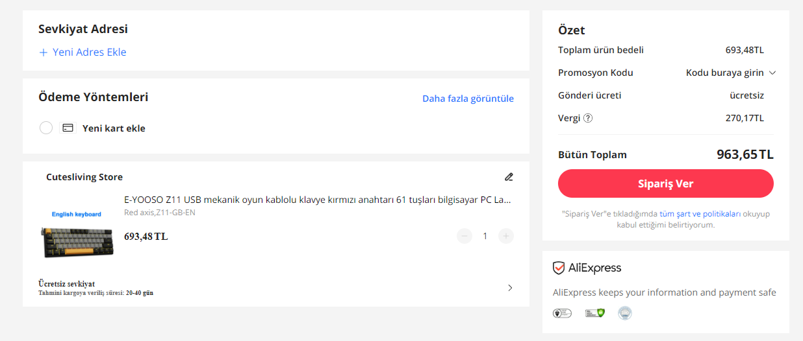Open the E-YOOSO Z11 product title
This screenshot has height=341, width=803.
tap(317, 200)
